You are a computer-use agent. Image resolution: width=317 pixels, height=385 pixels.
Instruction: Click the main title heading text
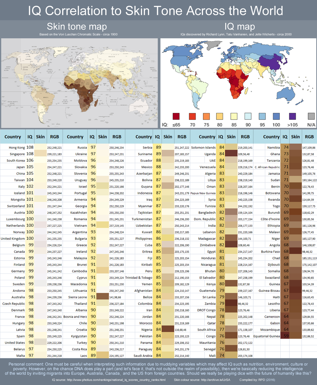155,11
